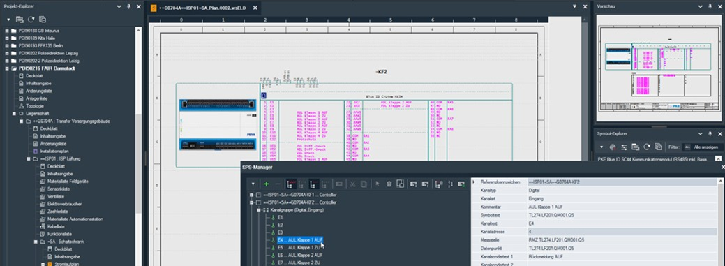Collapse the Liegenschaft folder
The width and height of the screenshot is (725, 266).
15,113
